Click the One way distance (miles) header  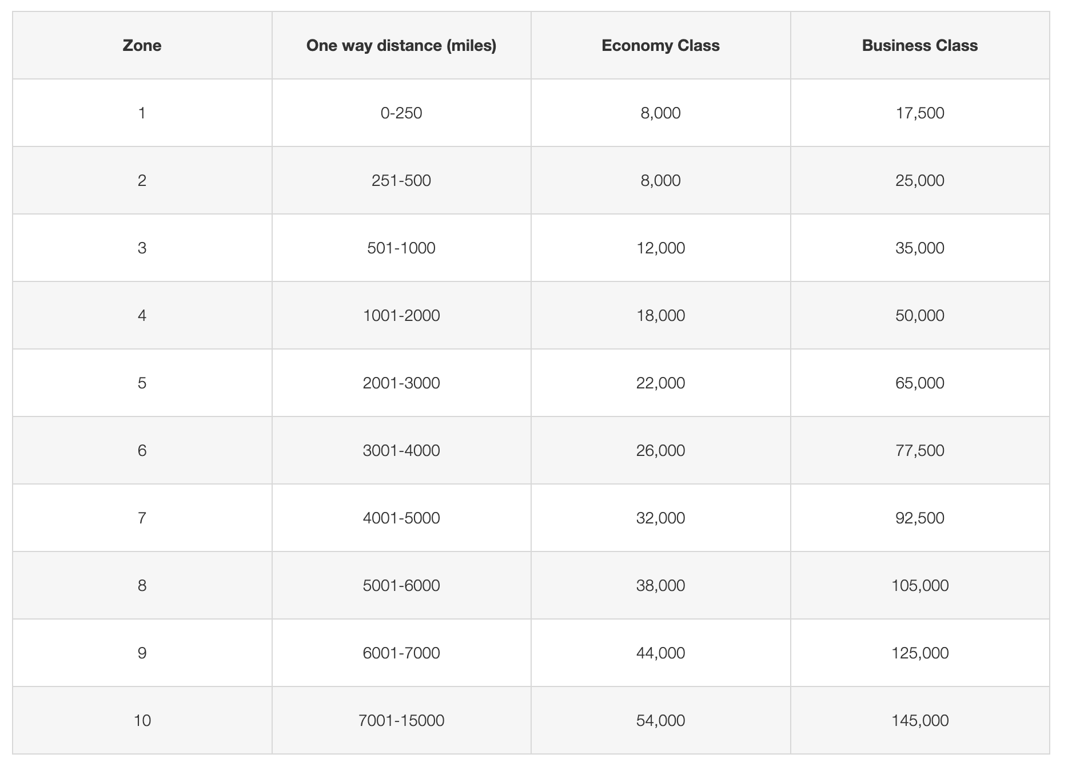point(401,46)
